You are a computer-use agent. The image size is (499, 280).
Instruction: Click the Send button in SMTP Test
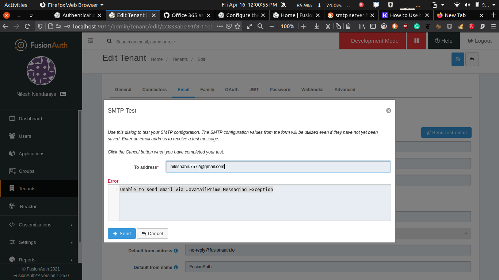122,233
